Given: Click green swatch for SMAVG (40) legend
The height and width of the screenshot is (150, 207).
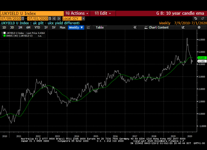Looking at the screenshot, I should (x=4, y=36).
